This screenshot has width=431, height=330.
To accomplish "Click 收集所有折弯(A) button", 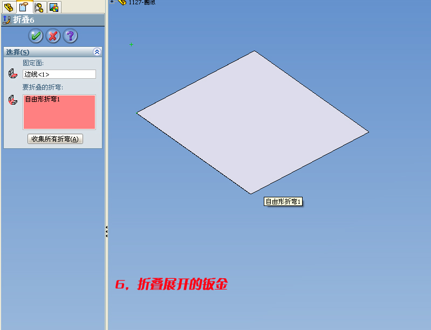I will pyautogui.click(x=55, y=139).
